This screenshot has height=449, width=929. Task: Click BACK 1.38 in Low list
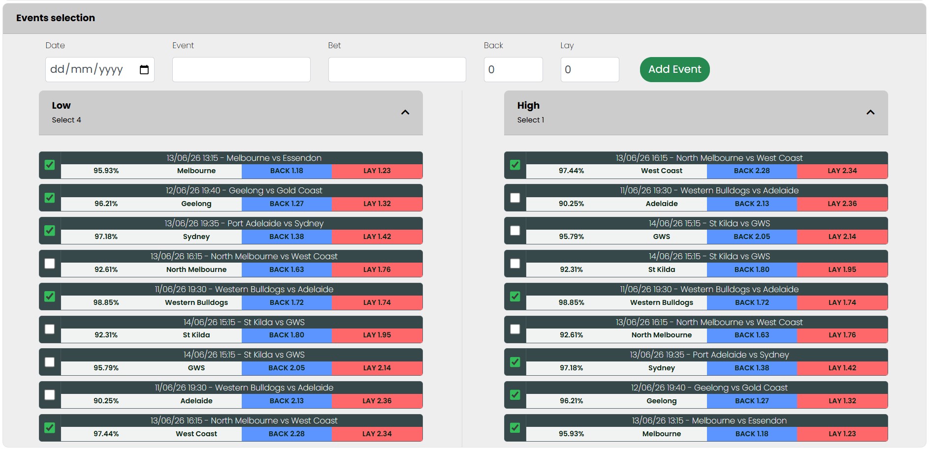287,237
